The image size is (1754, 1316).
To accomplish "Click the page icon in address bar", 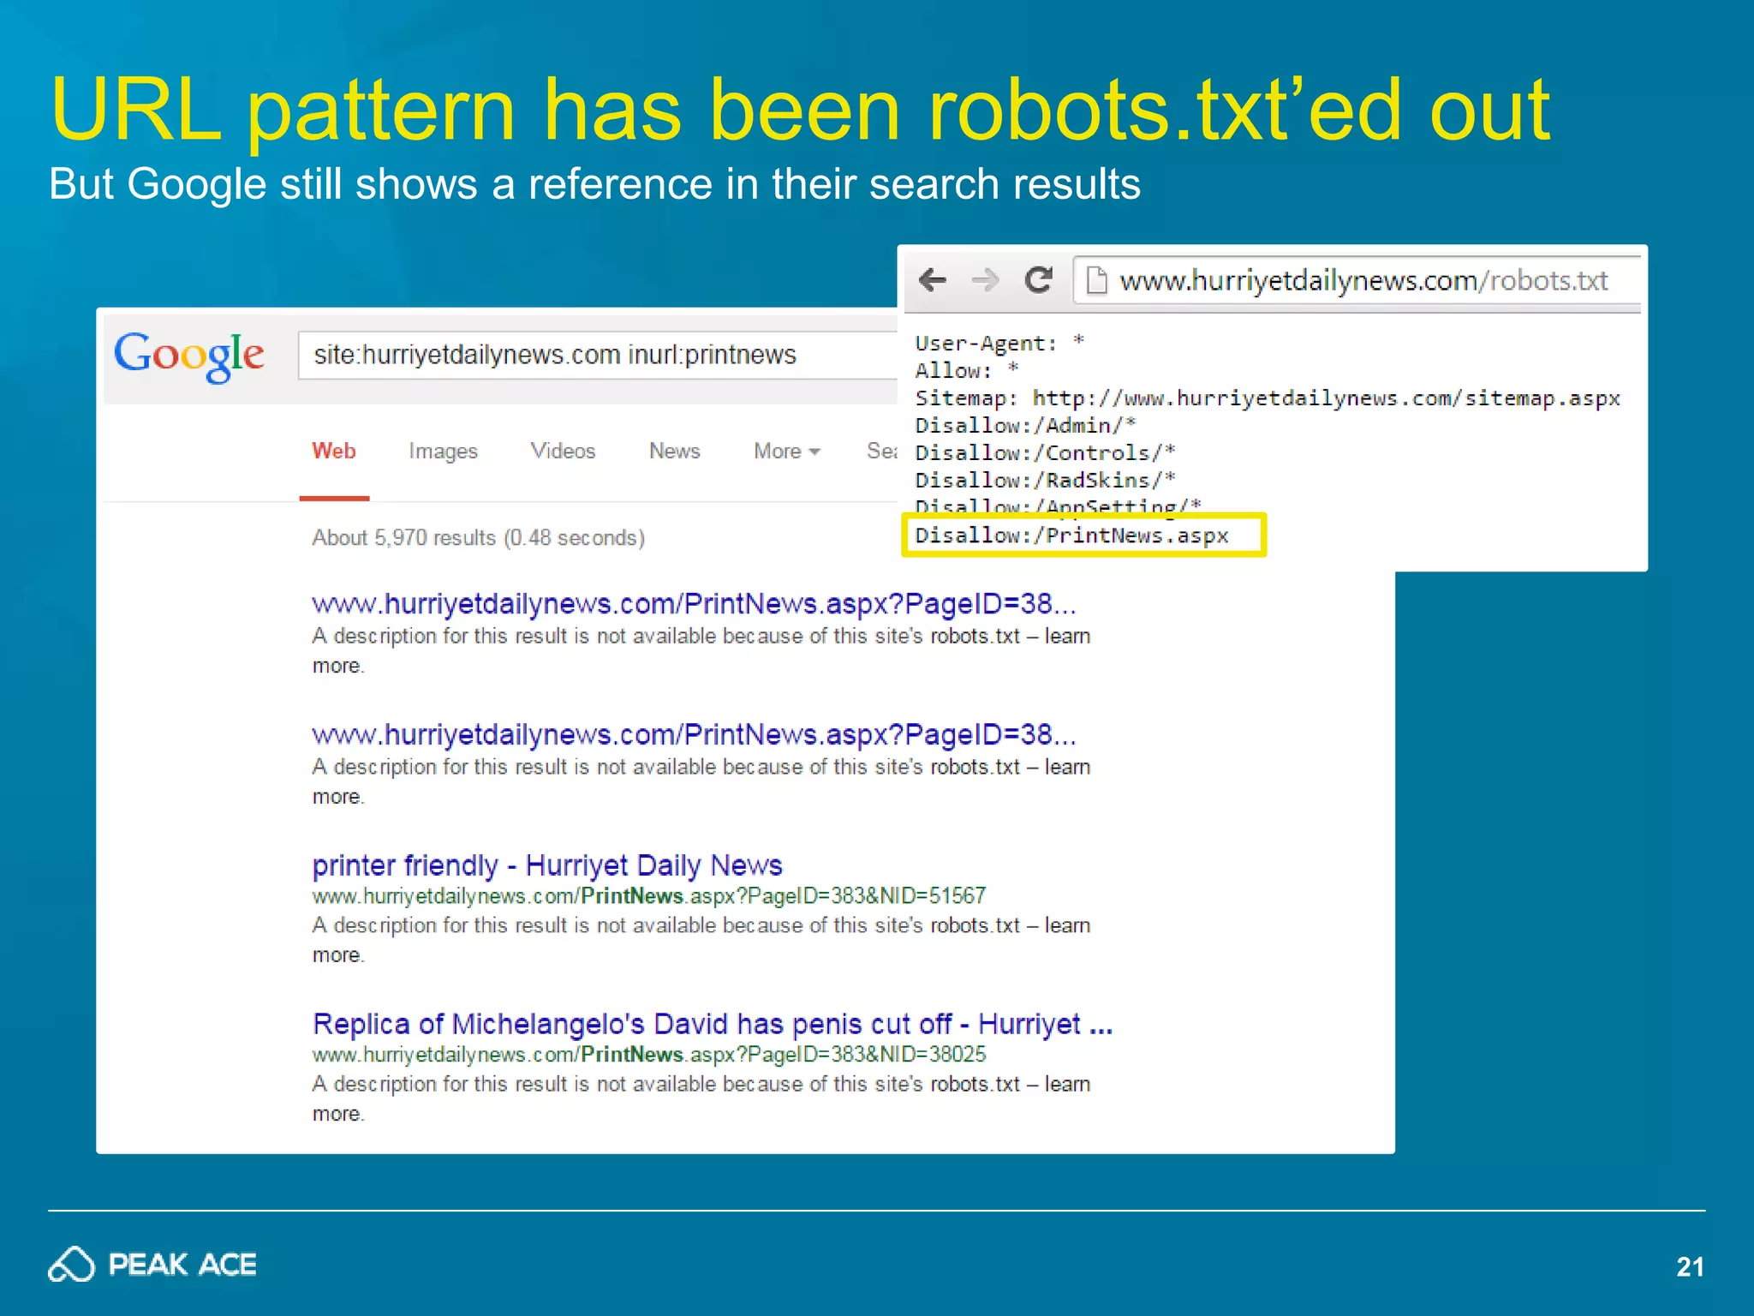I will click(1096, 280).
